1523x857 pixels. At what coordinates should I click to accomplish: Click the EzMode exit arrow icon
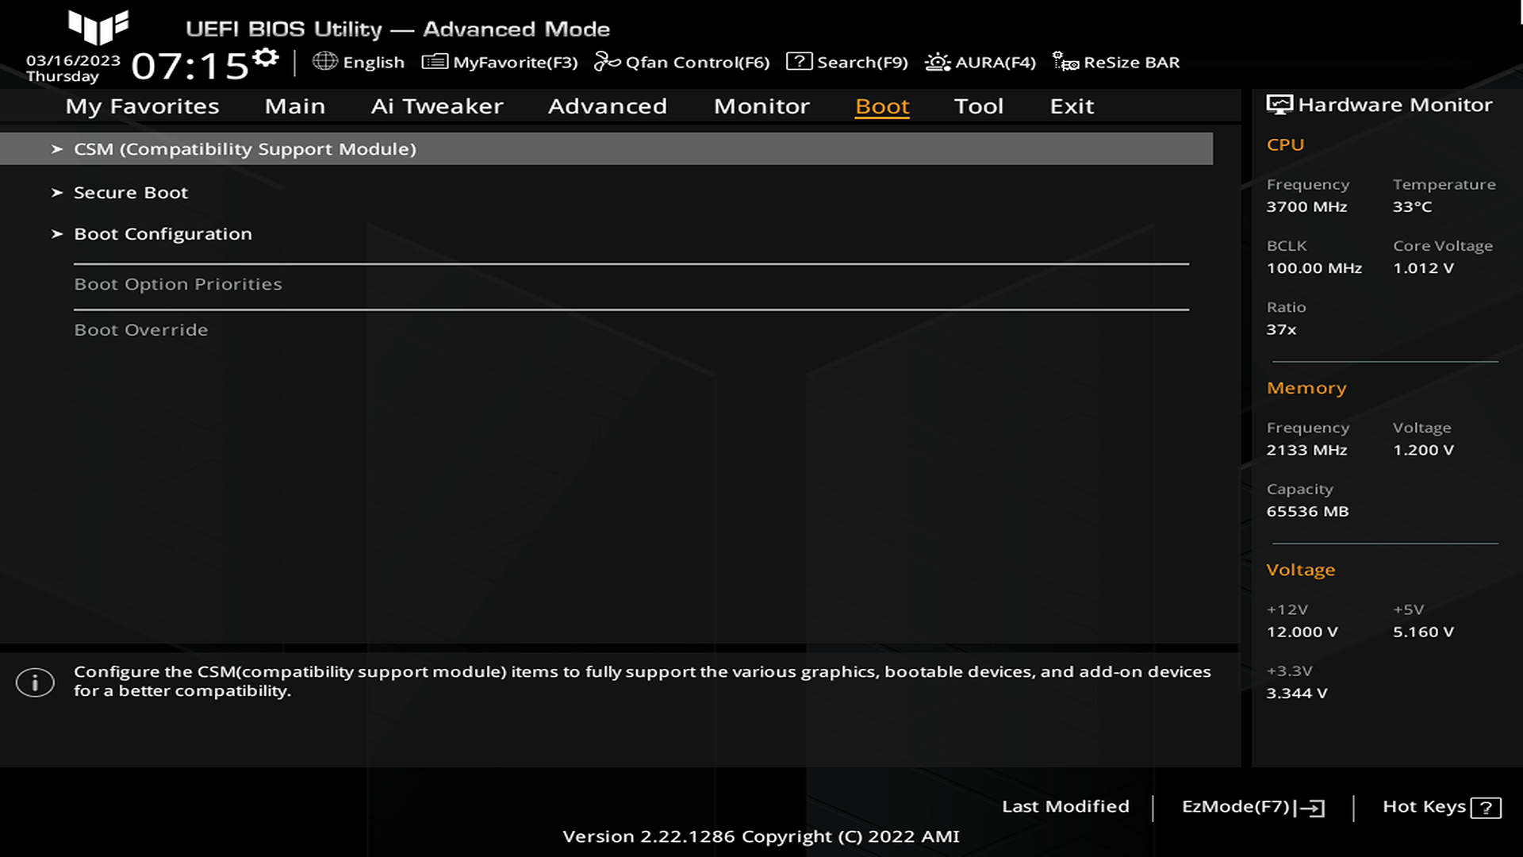(1313, 808)
